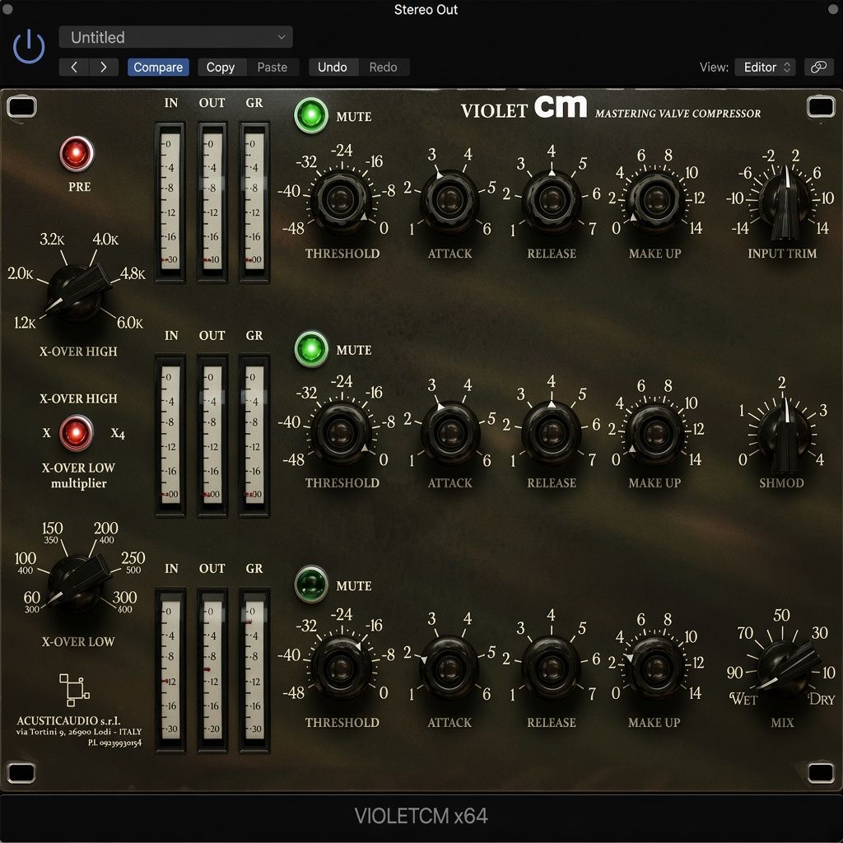Click the link chain icon
The width and height of the screenshot is (843, 843).
coord(818,68)
